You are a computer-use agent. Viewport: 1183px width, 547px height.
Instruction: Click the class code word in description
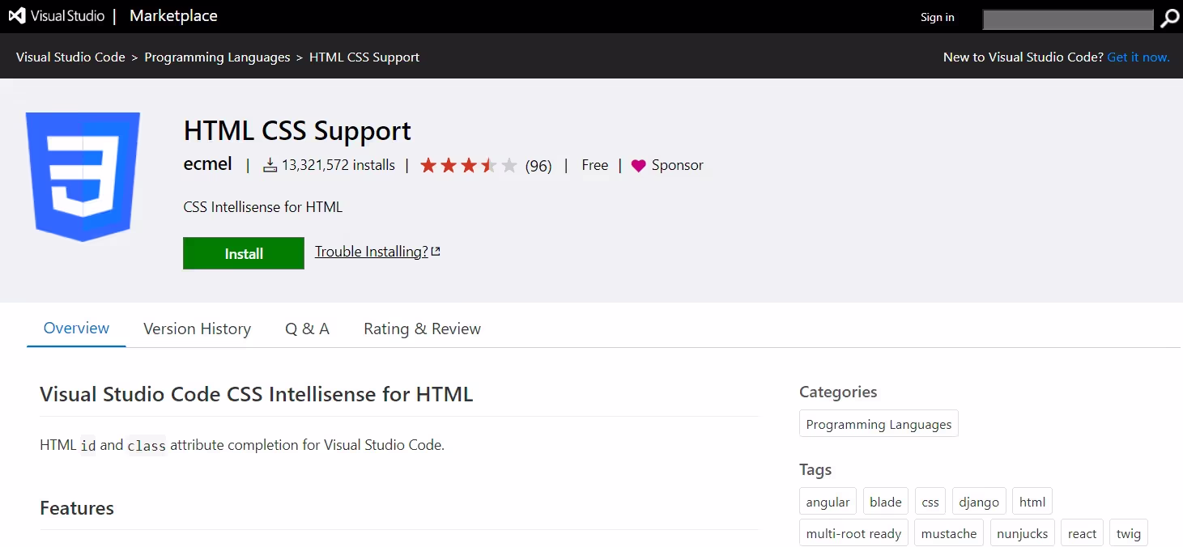point(147,446)
